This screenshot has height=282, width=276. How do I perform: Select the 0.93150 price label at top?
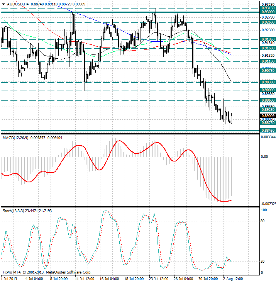point(268,8)
